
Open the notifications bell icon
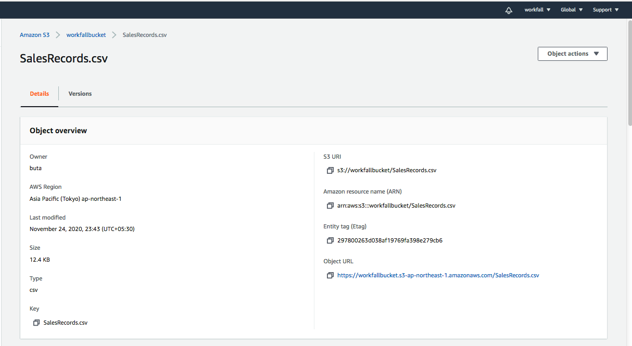509,10
